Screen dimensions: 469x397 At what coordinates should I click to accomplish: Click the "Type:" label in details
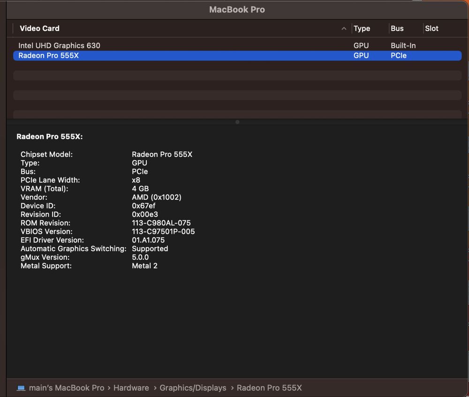(30, 163)
